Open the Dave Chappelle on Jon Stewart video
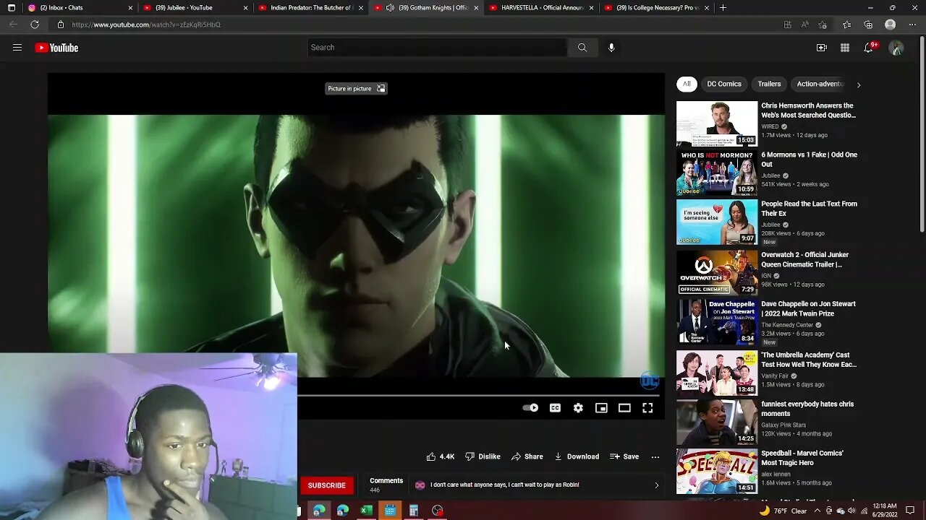The height and width of the screenshot is (520, 926). tap(808, 308)
